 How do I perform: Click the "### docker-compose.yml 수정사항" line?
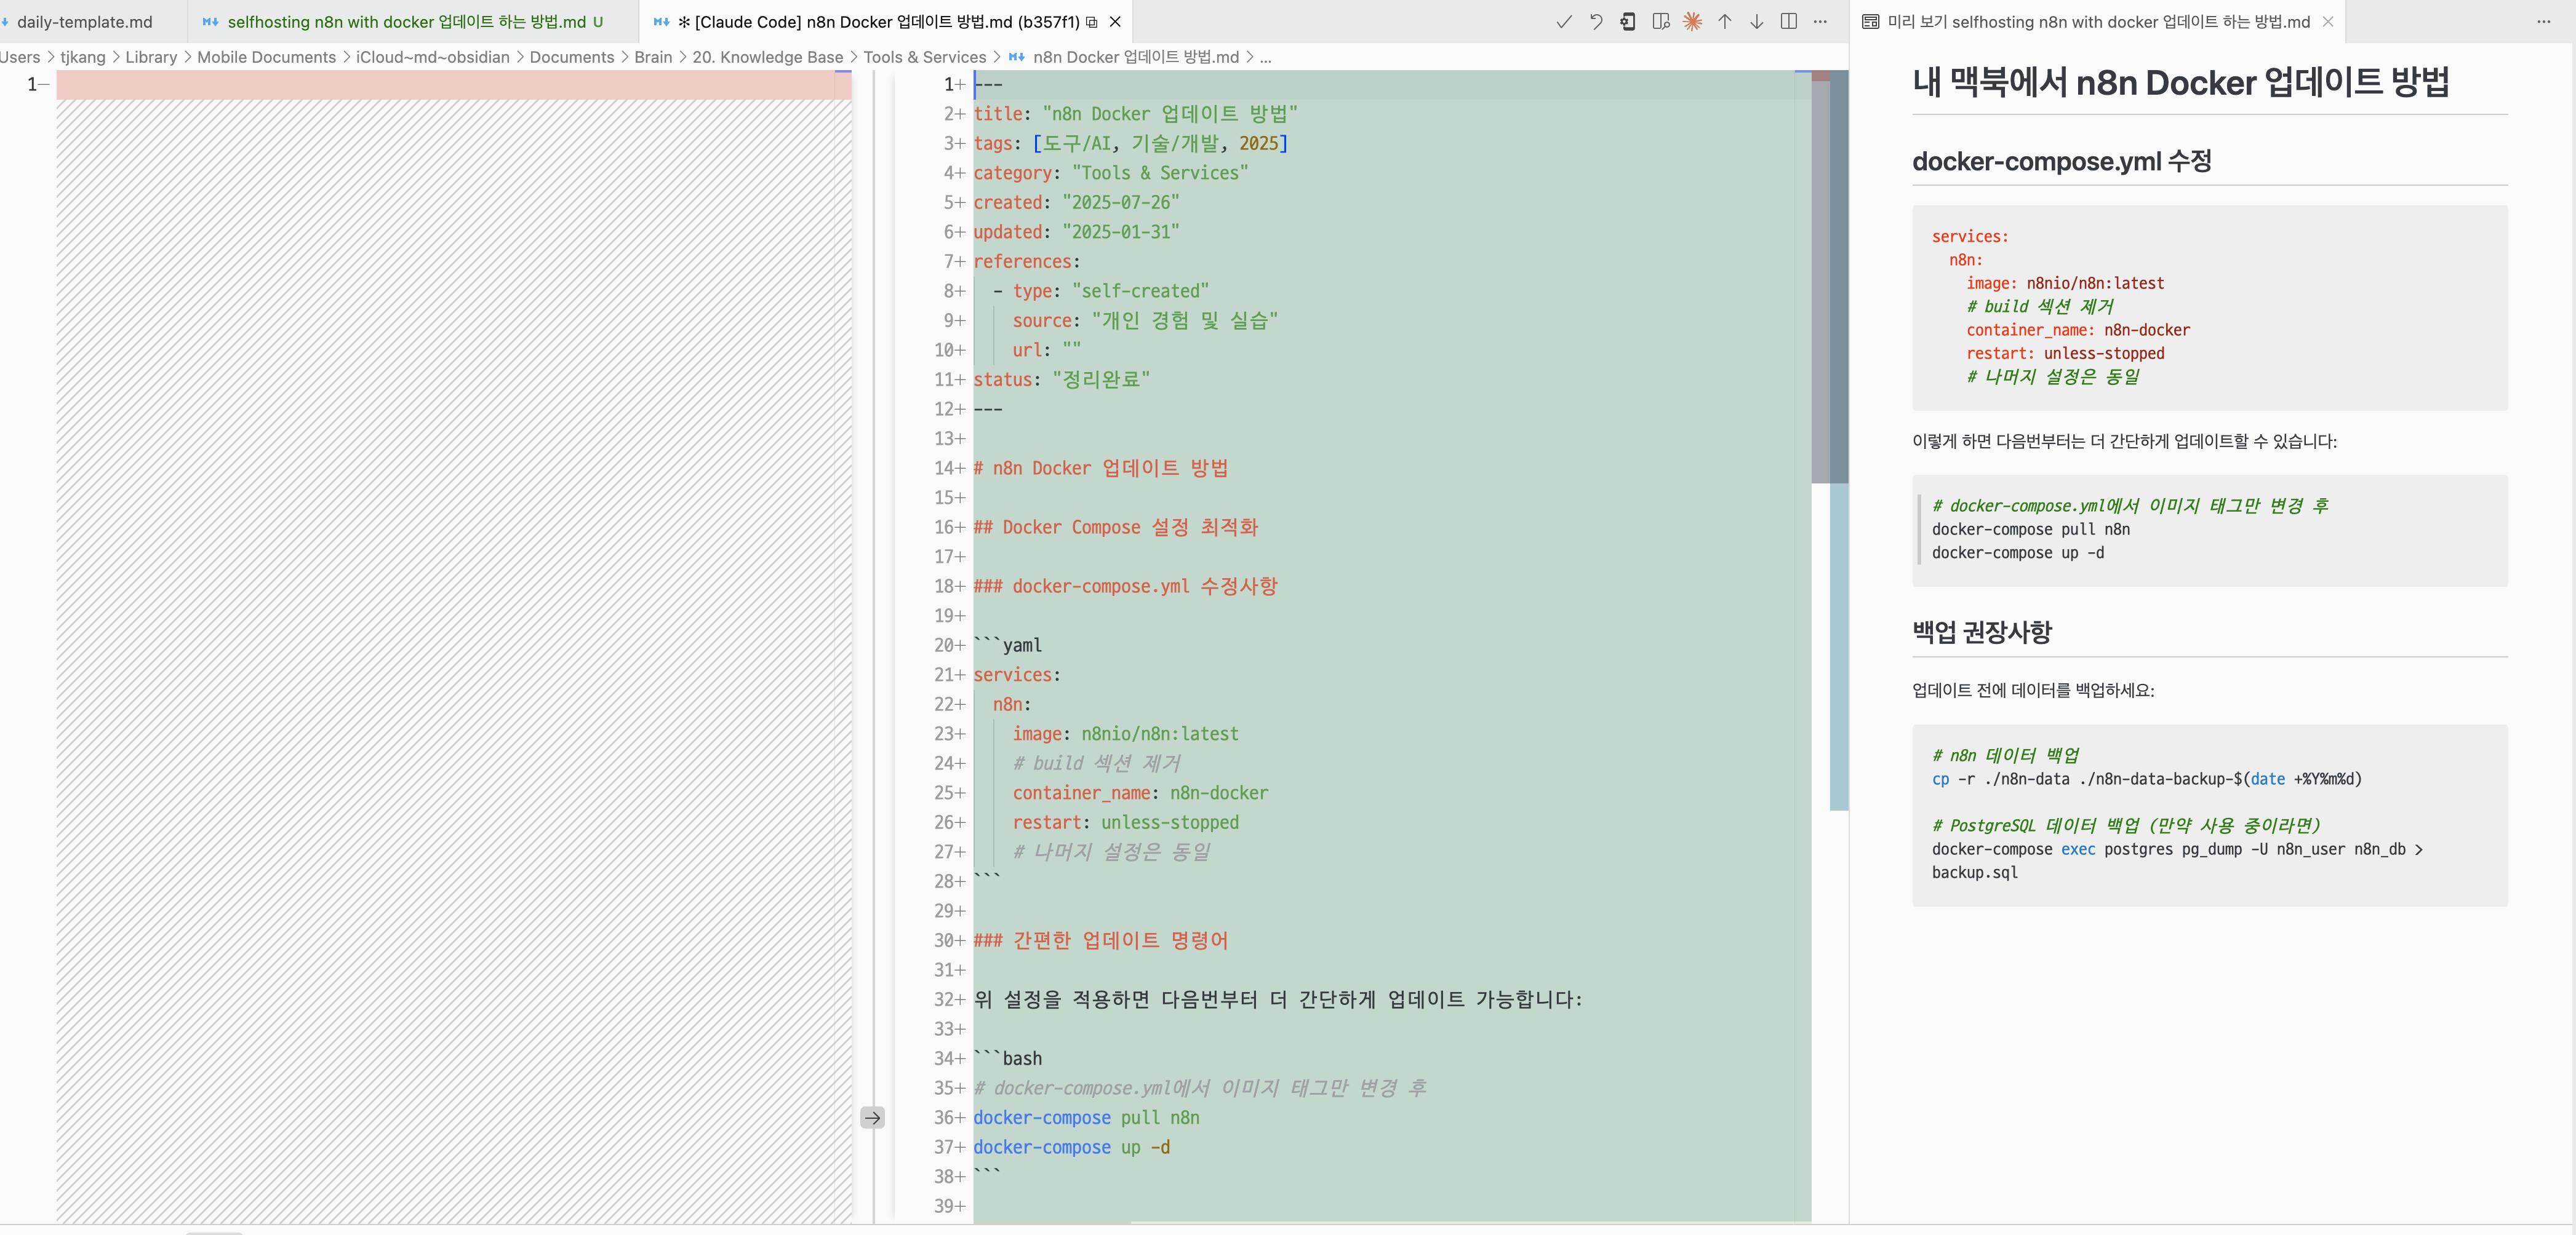pyautogui.click(x=1125, y=586)
